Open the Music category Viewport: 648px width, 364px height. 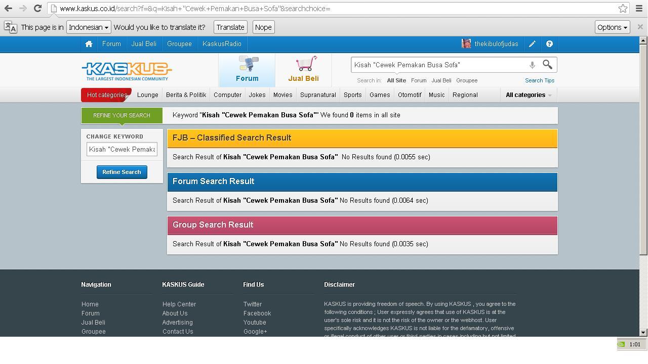click(x=436, y=95)
